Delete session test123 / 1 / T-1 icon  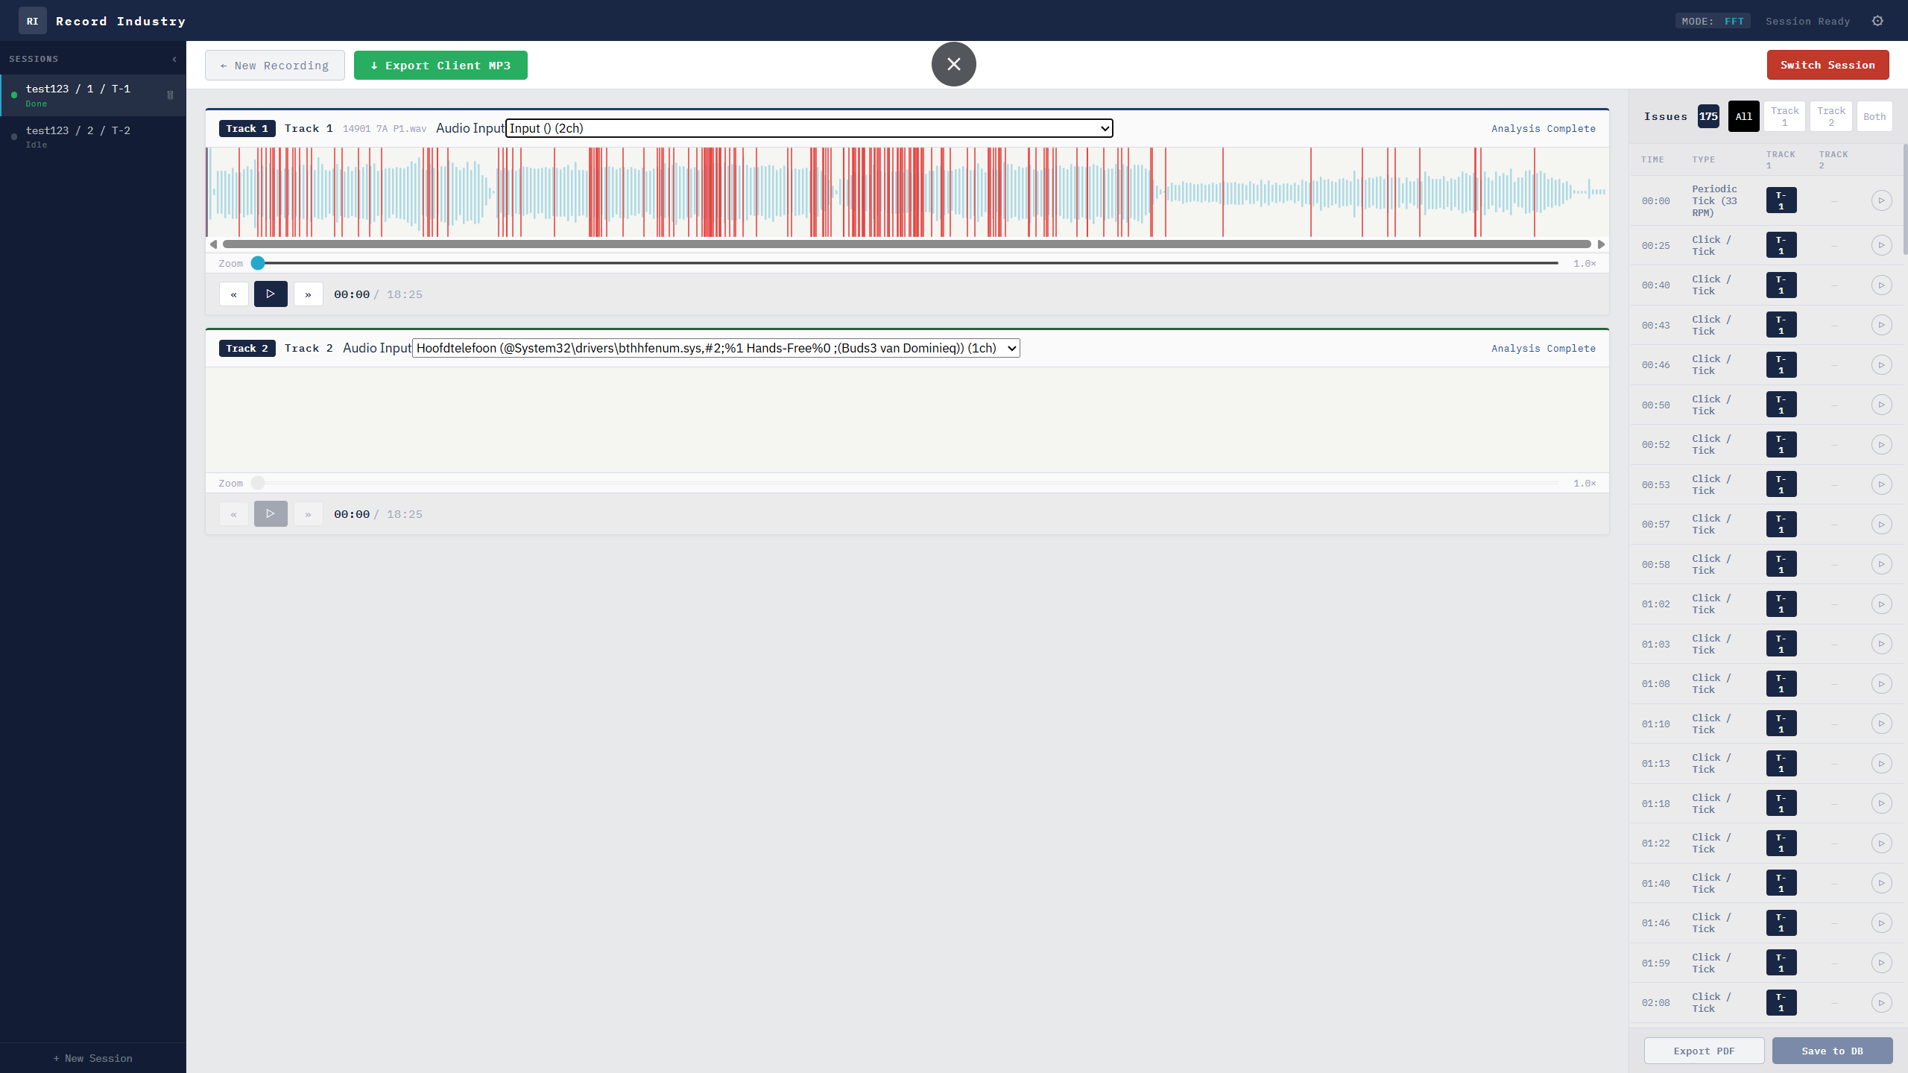170,95
